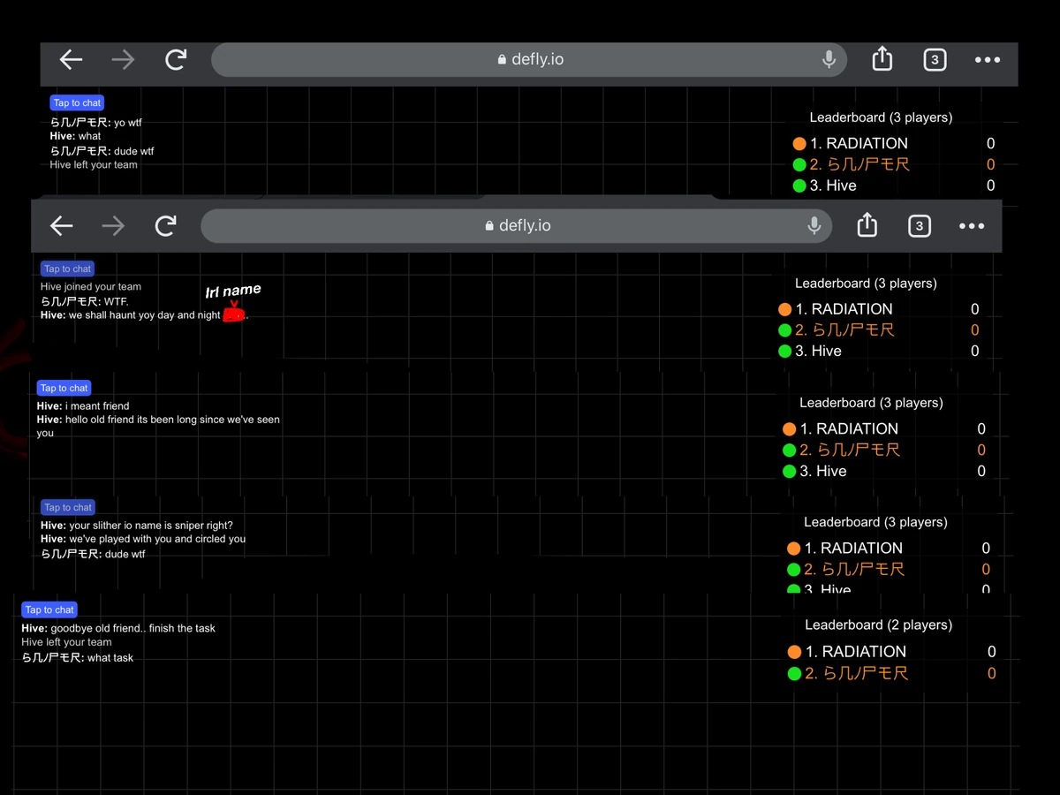
Task: Tap the microphone in the lower address bar
Action: tap(814, 226)
